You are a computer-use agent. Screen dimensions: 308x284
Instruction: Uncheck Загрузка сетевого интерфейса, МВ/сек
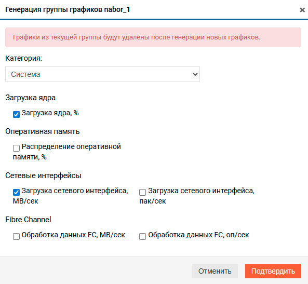16,192
